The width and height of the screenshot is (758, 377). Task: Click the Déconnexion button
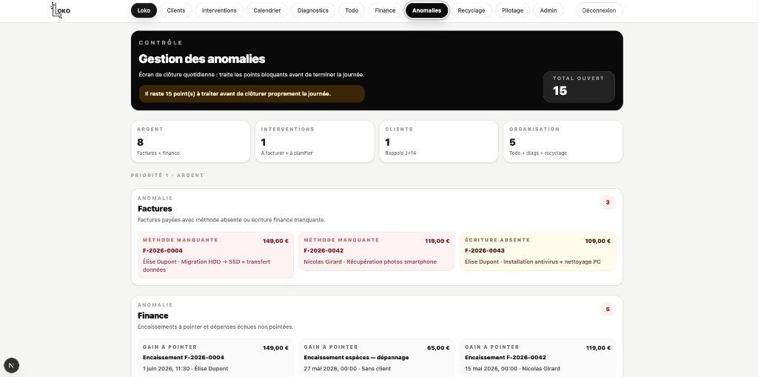[x=599, y=10]
